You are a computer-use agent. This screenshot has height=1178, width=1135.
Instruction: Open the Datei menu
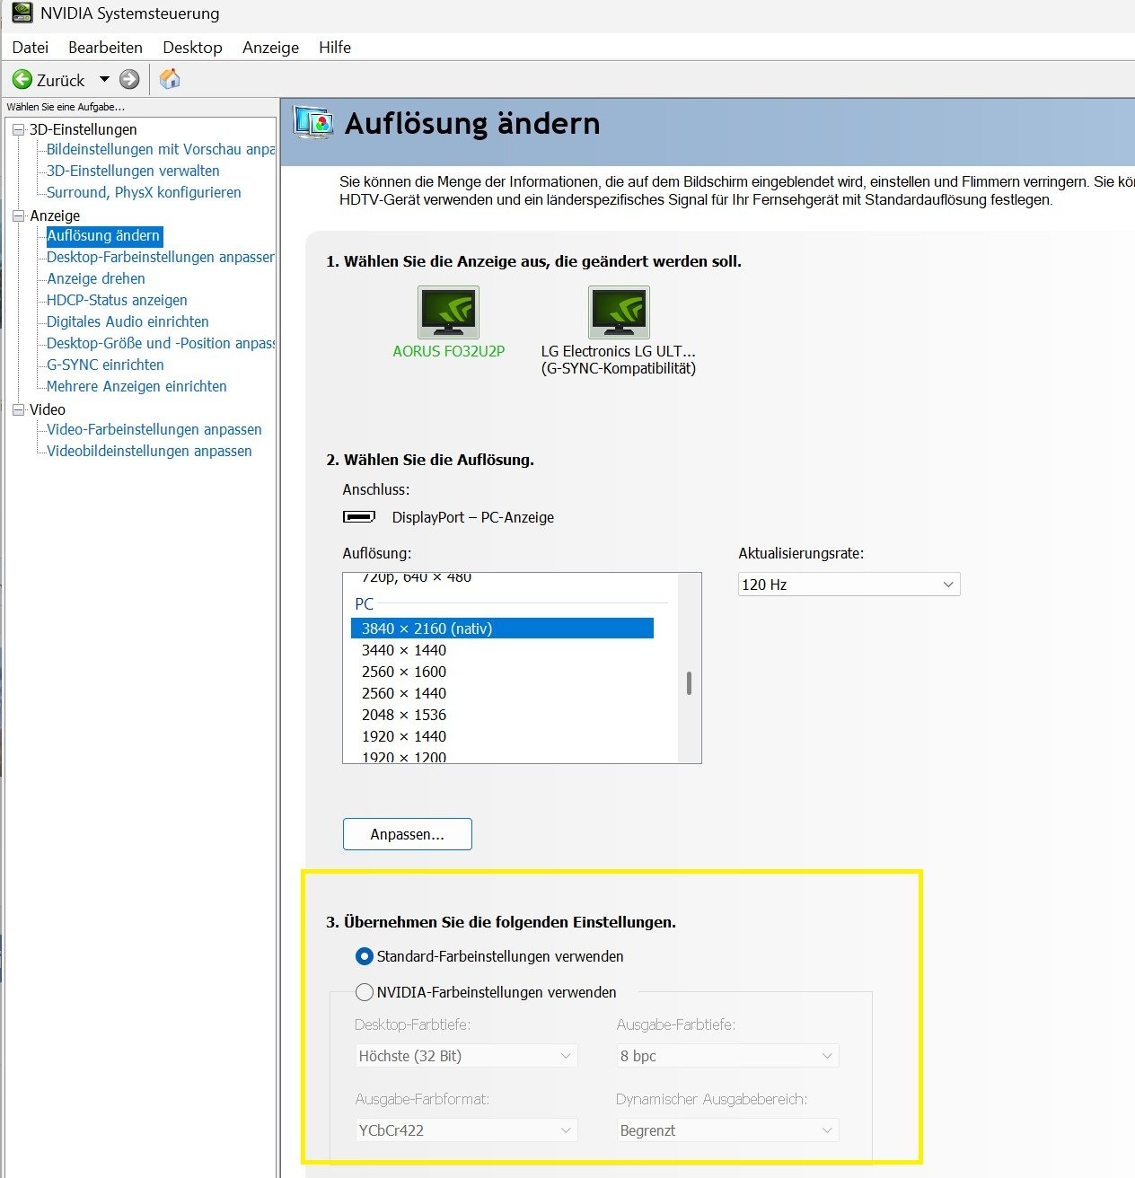pos(31,48)
